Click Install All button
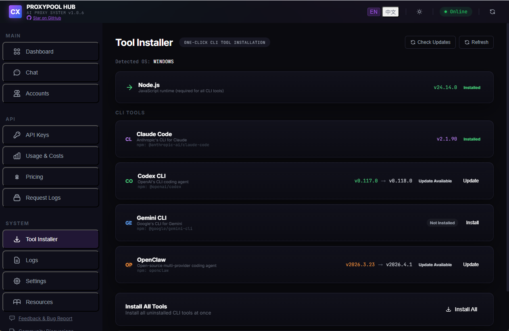This screenshot has height=331, width=509. tap(461, 309)
